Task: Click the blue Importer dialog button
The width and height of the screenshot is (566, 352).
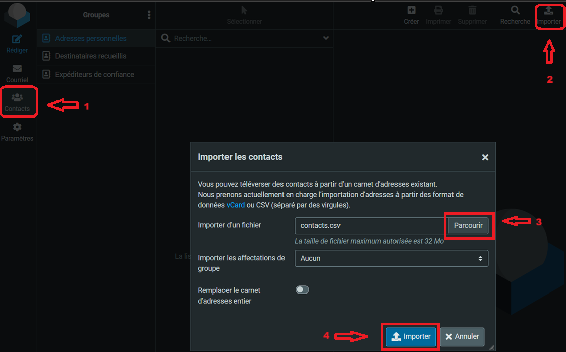Action: tap(411, 336)
